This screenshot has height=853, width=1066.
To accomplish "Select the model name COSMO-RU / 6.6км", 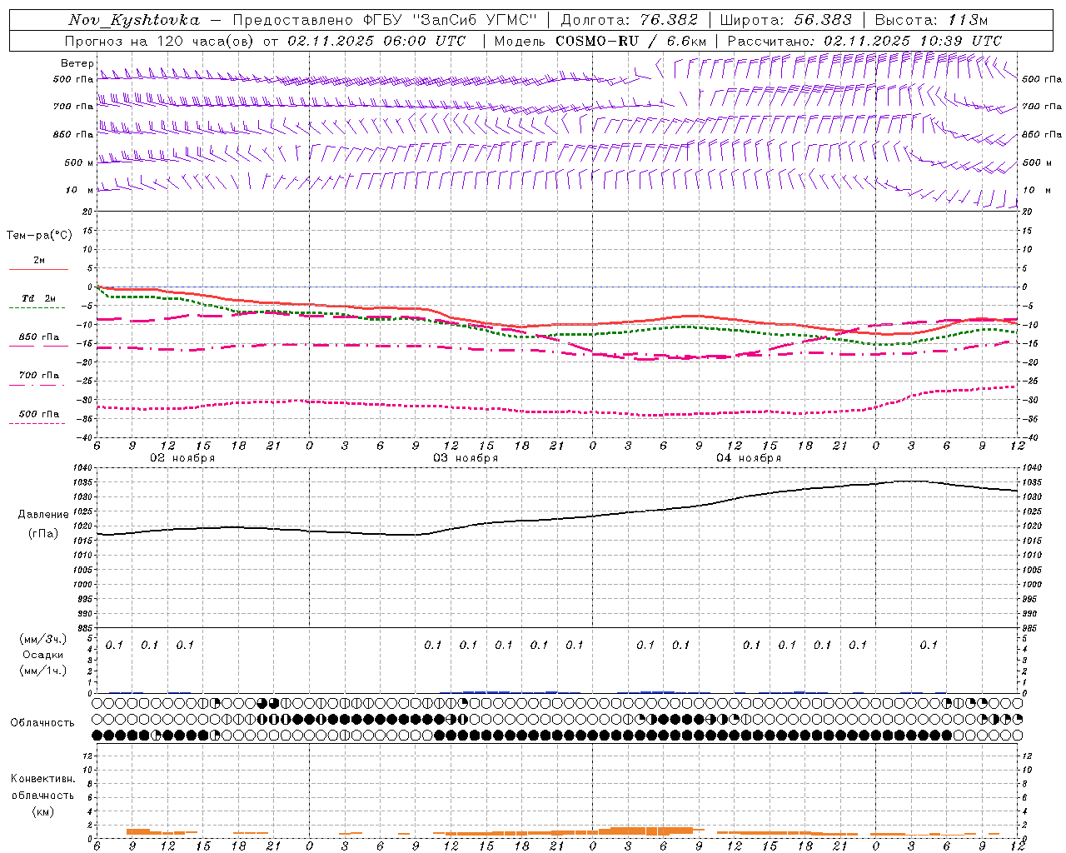I will click(631, 41).
